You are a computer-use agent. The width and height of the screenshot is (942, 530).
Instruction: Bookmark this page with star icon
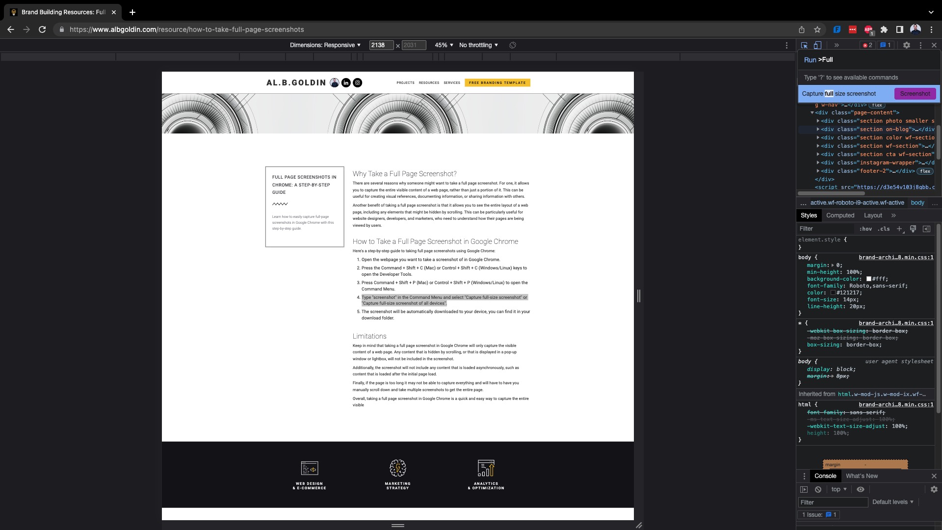pyautogui.click(x=817, y=29)
